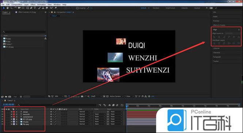Pick the Pen tool

[x=31, y=8]
